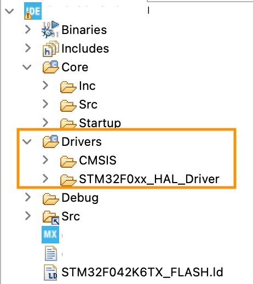Screen dimensions: 253x284
Task: Collapse the root project node
Action: point(9,12)
